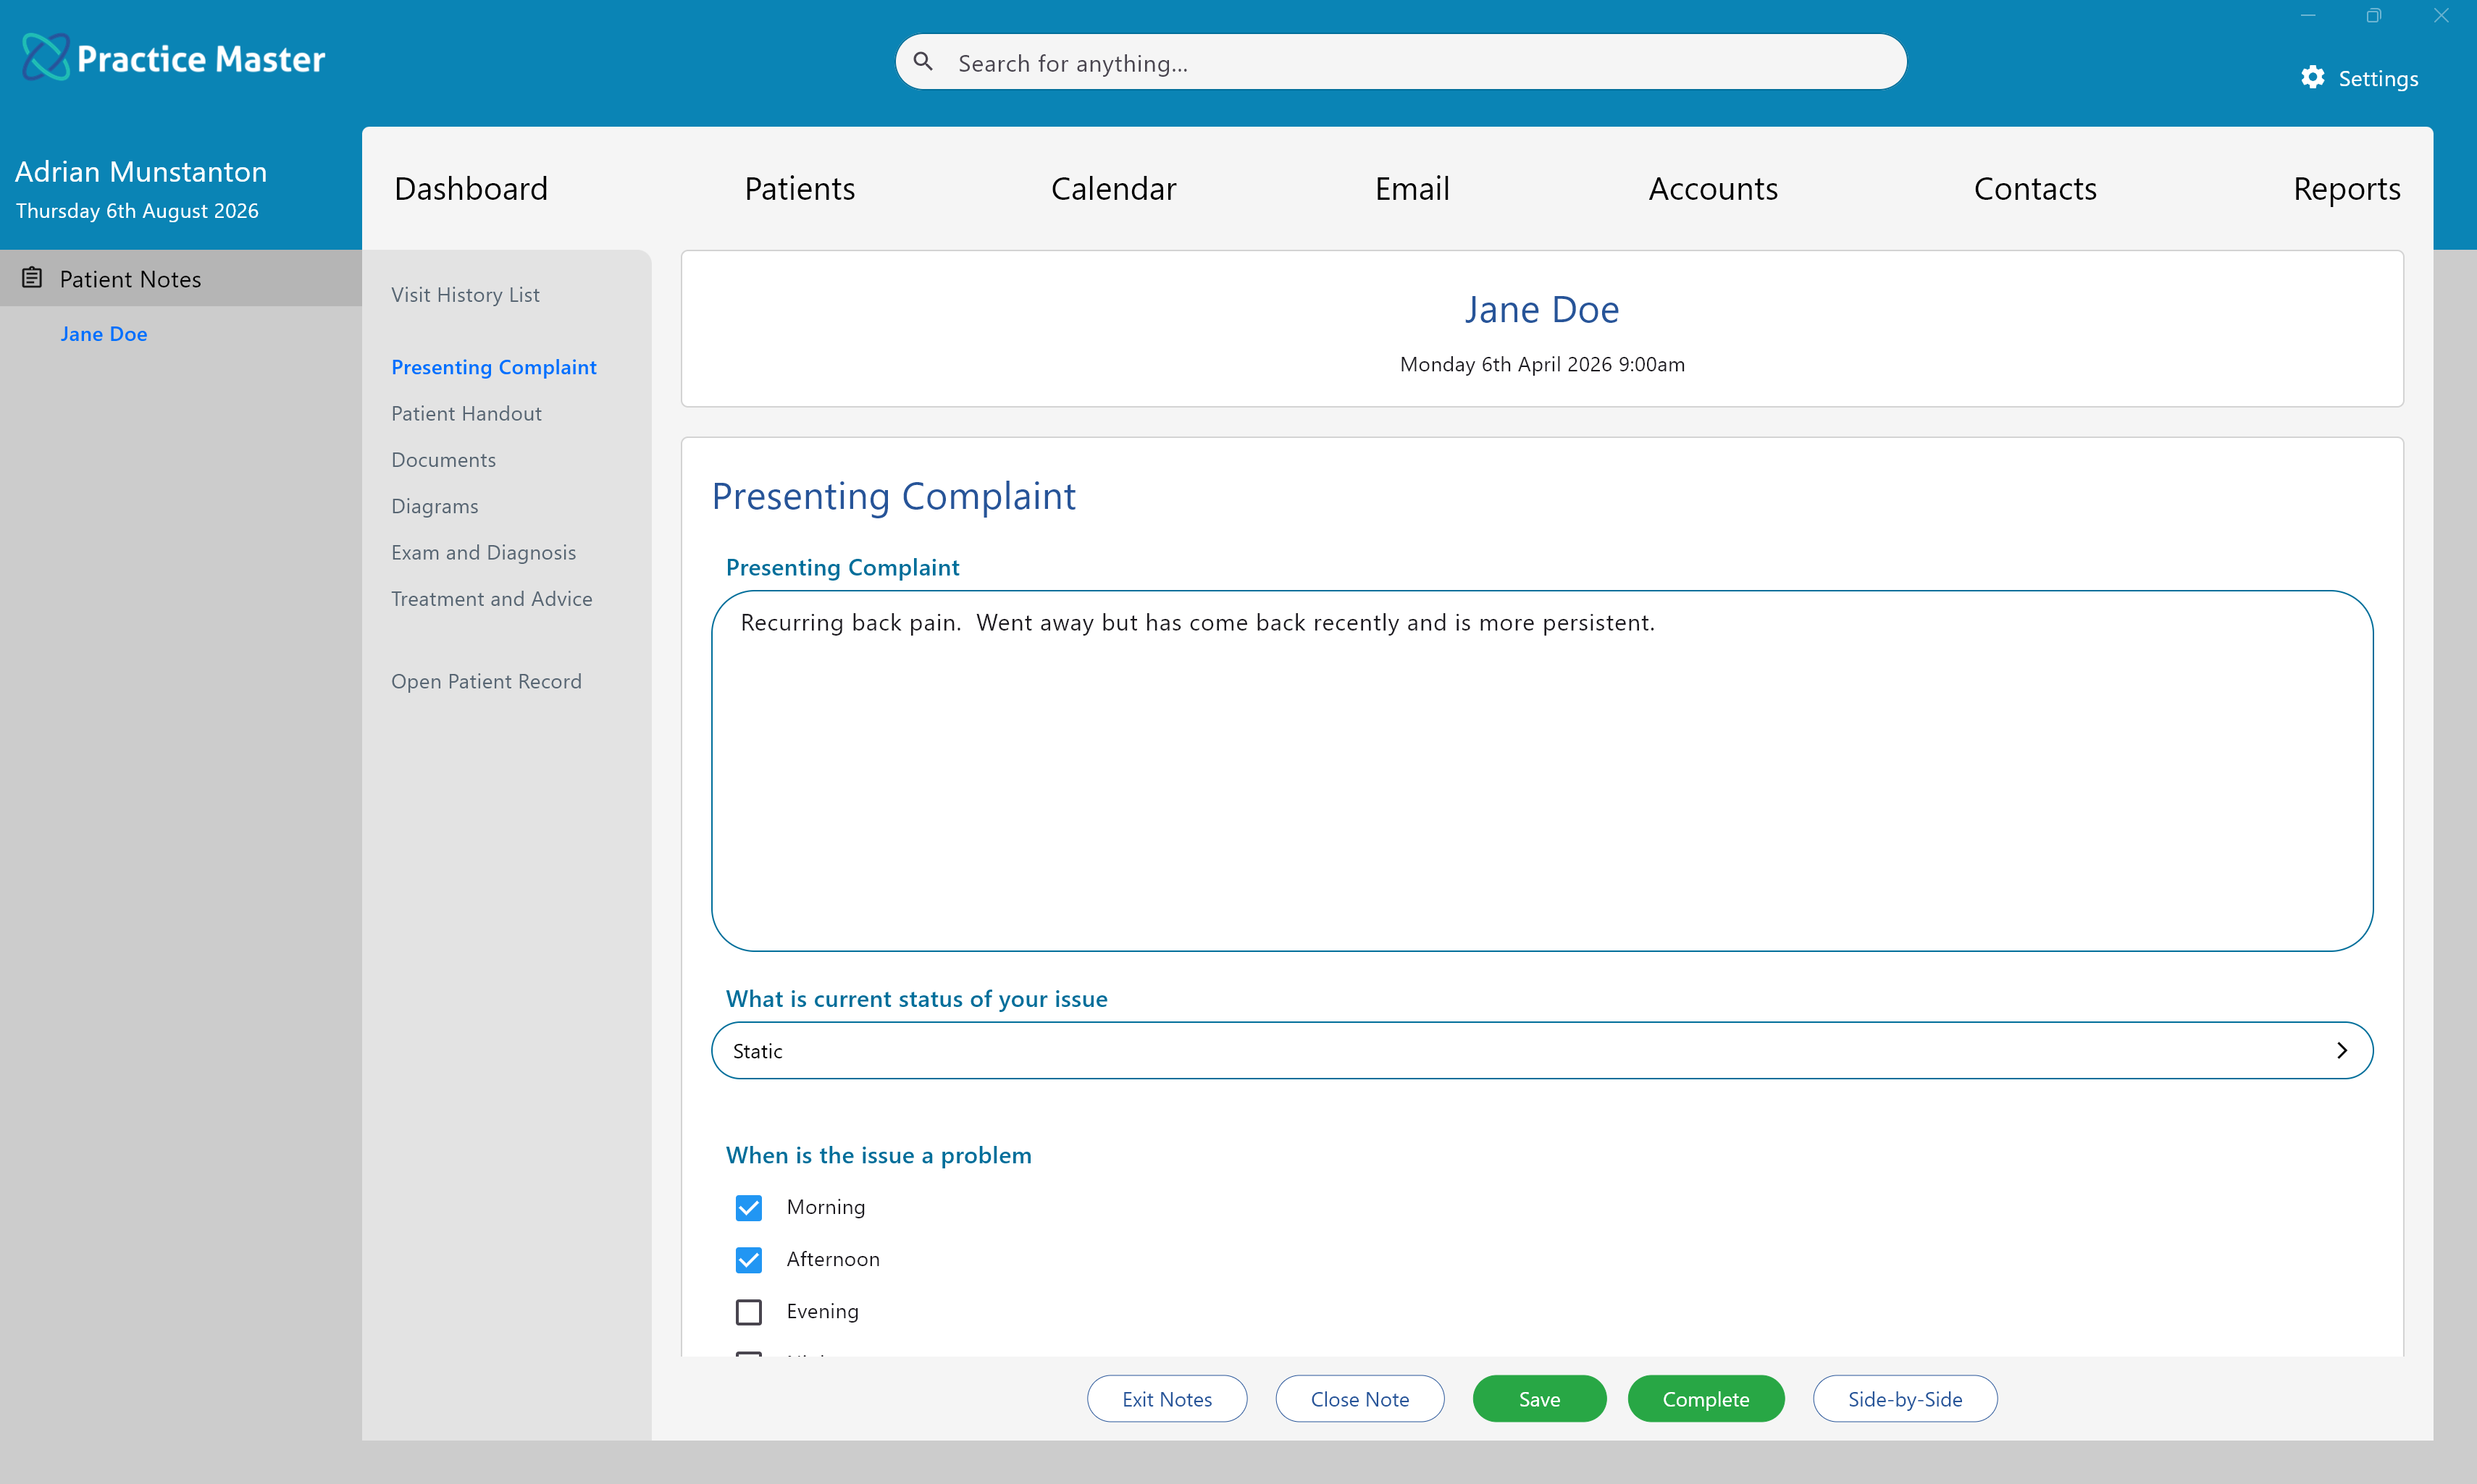Click the Settings label in the header

[2378, 78]
